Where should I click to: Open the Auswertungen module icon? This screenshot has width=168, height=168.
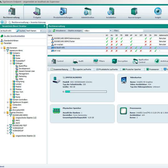coord(134,12)
